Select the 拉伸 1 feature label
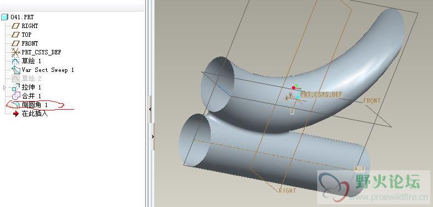Image resolution: width=433 pixels, height=207 pixels. (x=31, y=87)
